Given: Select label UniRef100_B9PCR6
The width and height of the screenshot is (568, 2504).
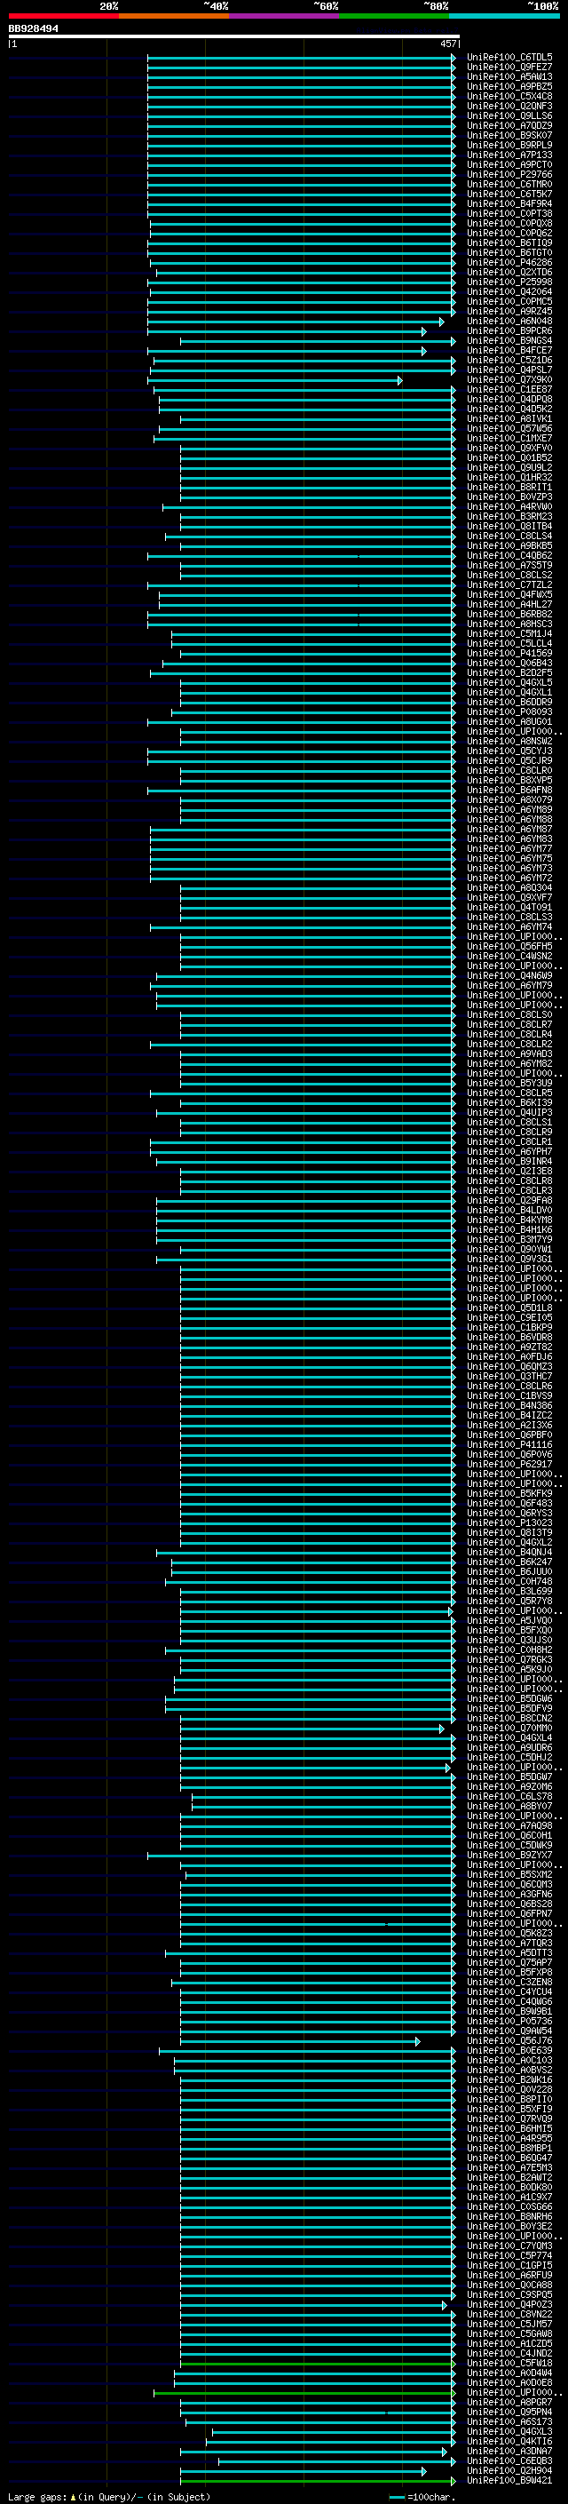Looking at the screenshot, I should [x=509, y=331].
